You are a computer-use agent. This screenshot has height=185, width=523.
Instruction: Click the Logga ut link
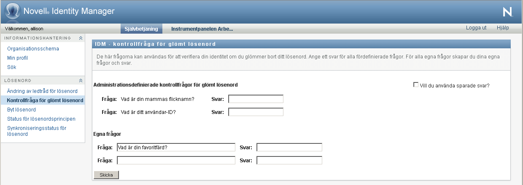[x=476, y=28]
